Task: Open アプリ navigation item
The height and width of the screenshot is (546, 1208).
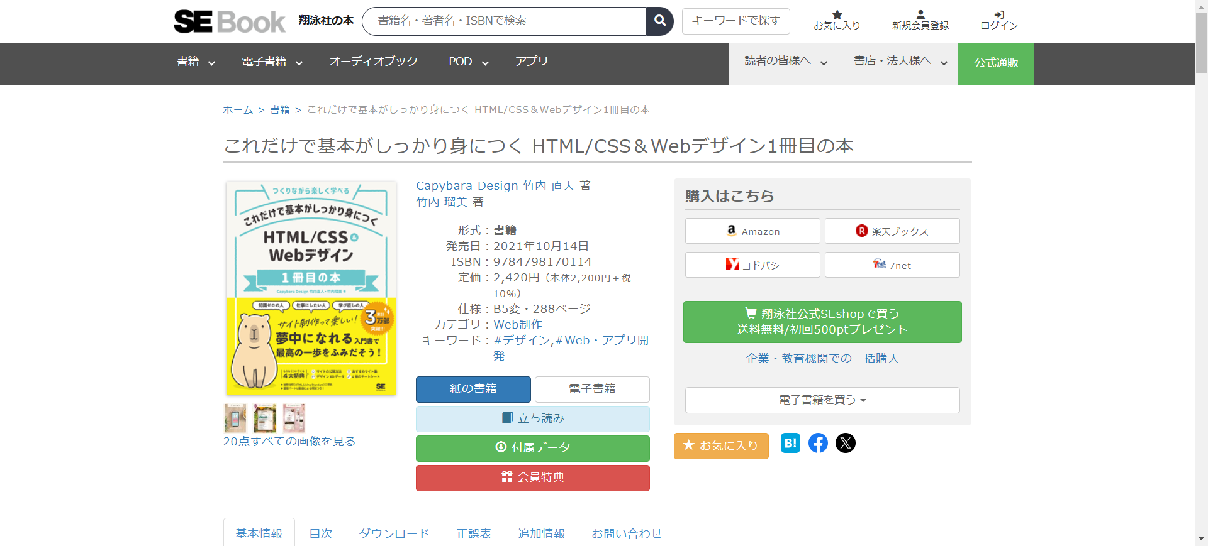Action: tap(532, 62)
